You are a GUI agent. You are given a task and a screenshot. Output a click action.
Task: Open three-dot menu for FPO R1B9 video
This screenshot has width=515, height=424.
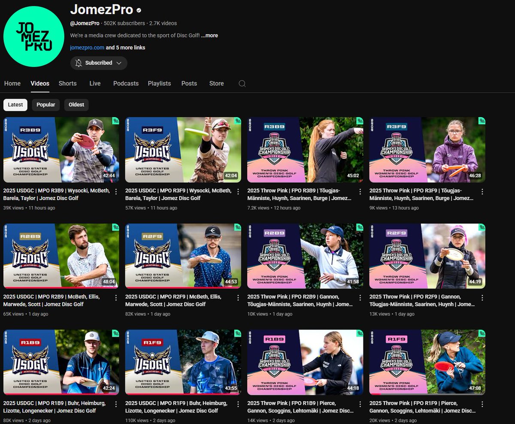coord(360,404)
